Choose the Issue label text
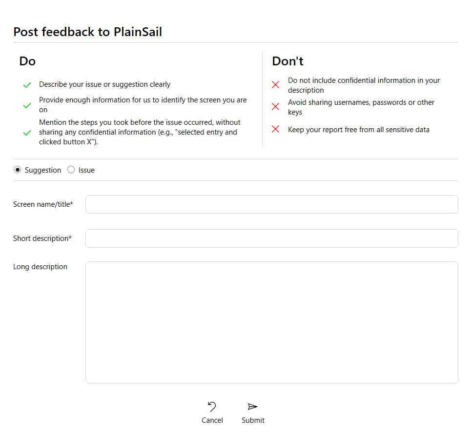 [x=86, y=170]
